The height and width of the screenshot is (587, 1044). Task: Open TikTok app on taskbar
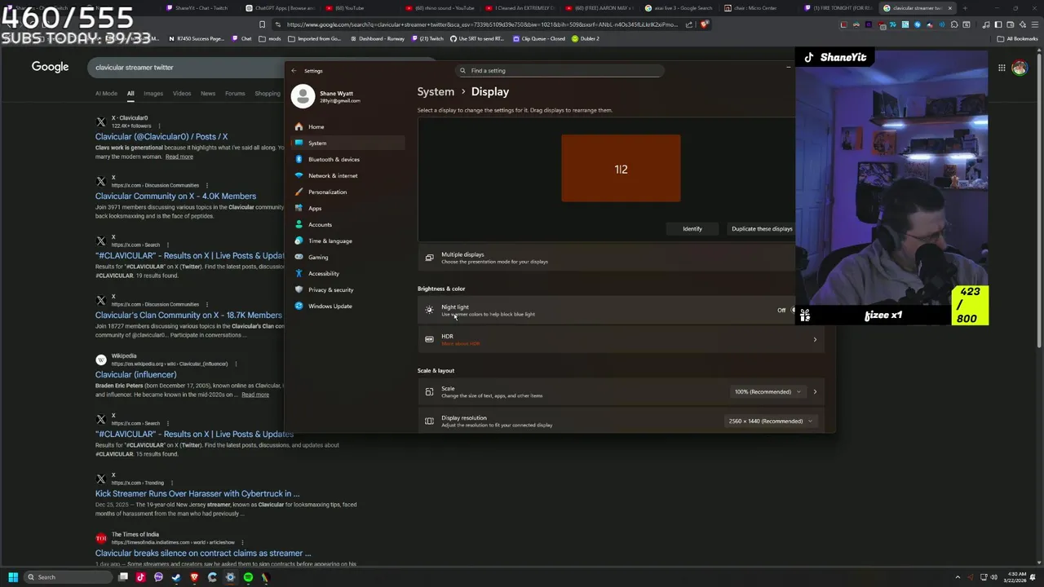(x=140, y=577)
